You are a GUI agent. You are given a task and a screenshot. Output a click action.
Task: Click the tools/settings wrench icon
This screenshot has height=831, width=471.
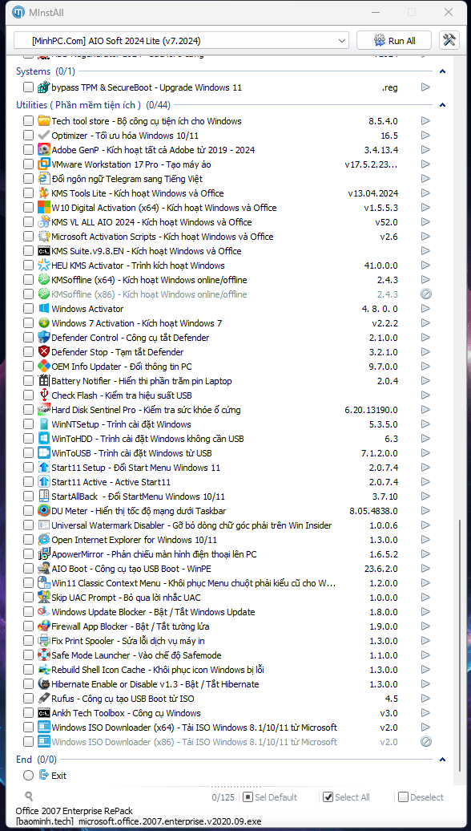pyautogui.click(x=449, y=40)
